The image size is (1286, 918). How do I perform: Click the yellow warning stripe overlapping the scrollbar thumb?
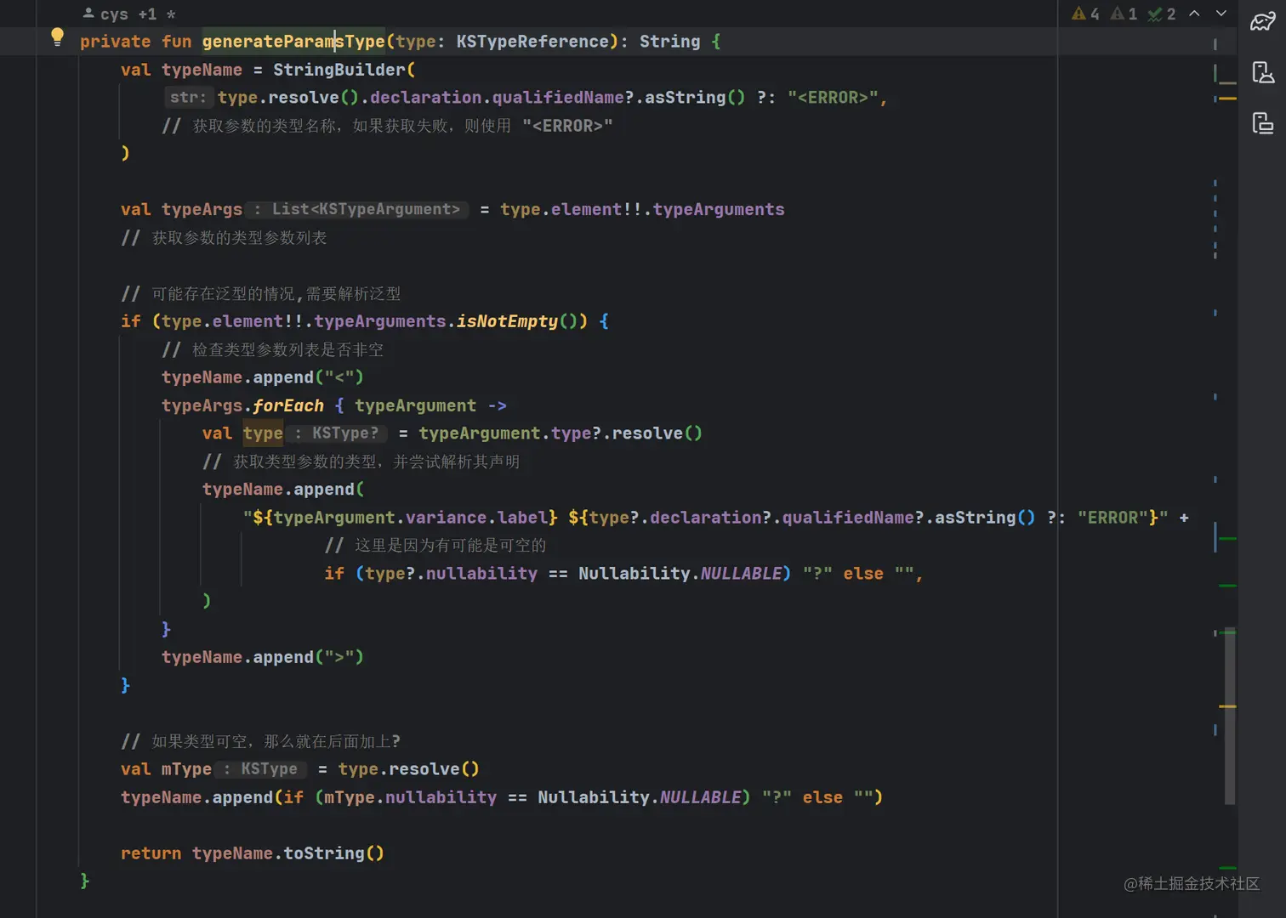coord(1227,706)
